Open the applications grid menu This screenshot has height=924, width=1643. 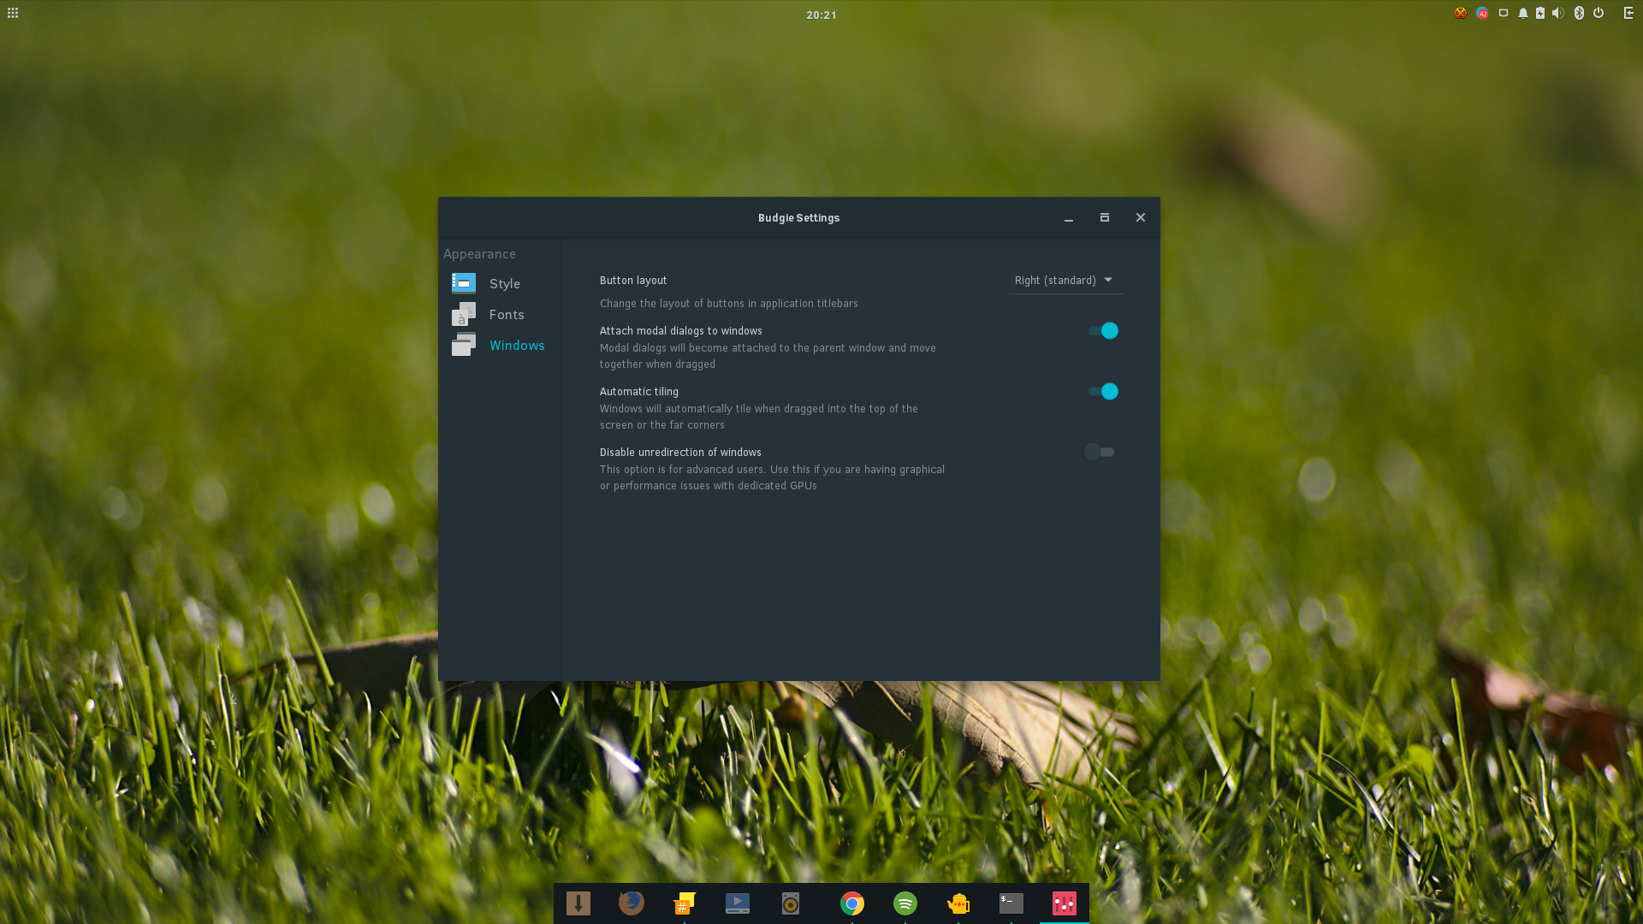click(x=13, y=13)
